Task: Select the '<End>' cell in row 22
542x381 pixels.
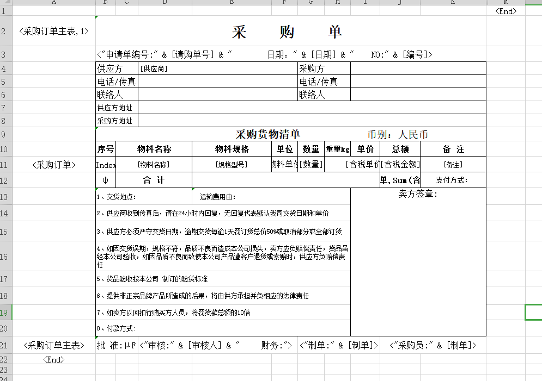Action: pyautogui.click(x=54, y=360)
